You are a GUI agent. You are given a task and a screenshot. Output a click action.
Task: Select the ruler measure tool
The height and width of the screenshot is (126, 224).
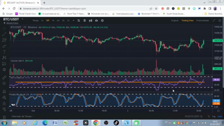point(4,78)
